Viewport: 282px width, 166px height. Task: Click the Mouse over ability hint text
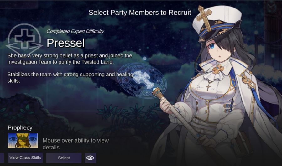tap(76, 144)
